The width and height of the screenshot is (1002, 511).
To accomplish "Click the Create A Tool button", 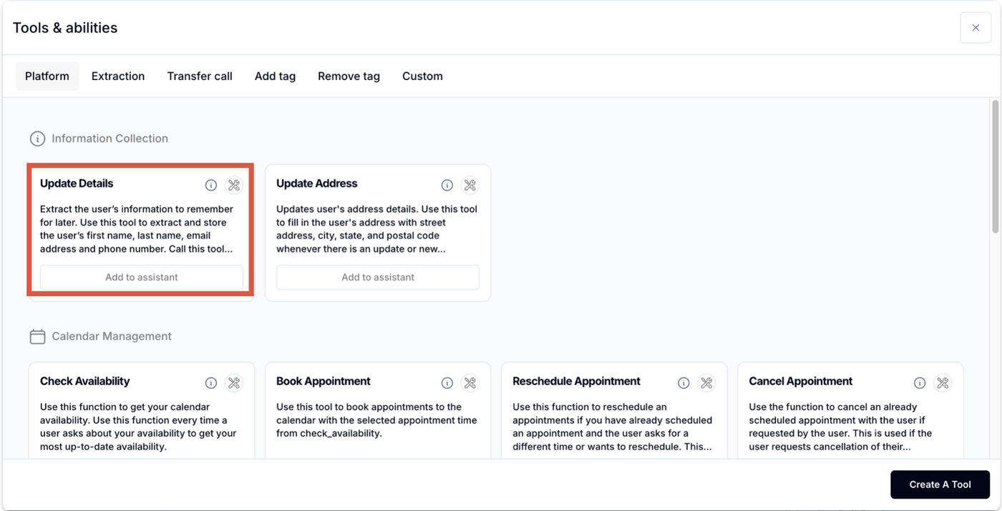I will click(x=940, y=485).
